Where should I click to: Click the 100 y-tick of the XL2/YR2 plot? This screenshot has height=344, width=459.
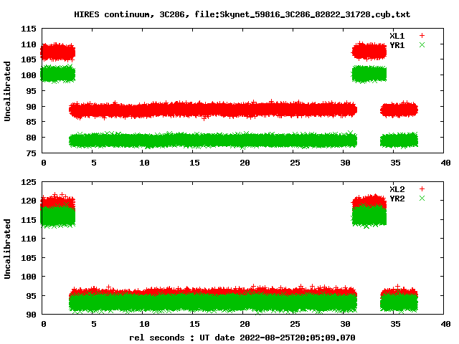tap(29, 277)
